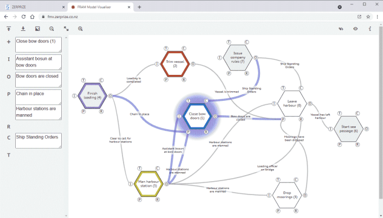Export the diagram as image icon

coord(38,29)
